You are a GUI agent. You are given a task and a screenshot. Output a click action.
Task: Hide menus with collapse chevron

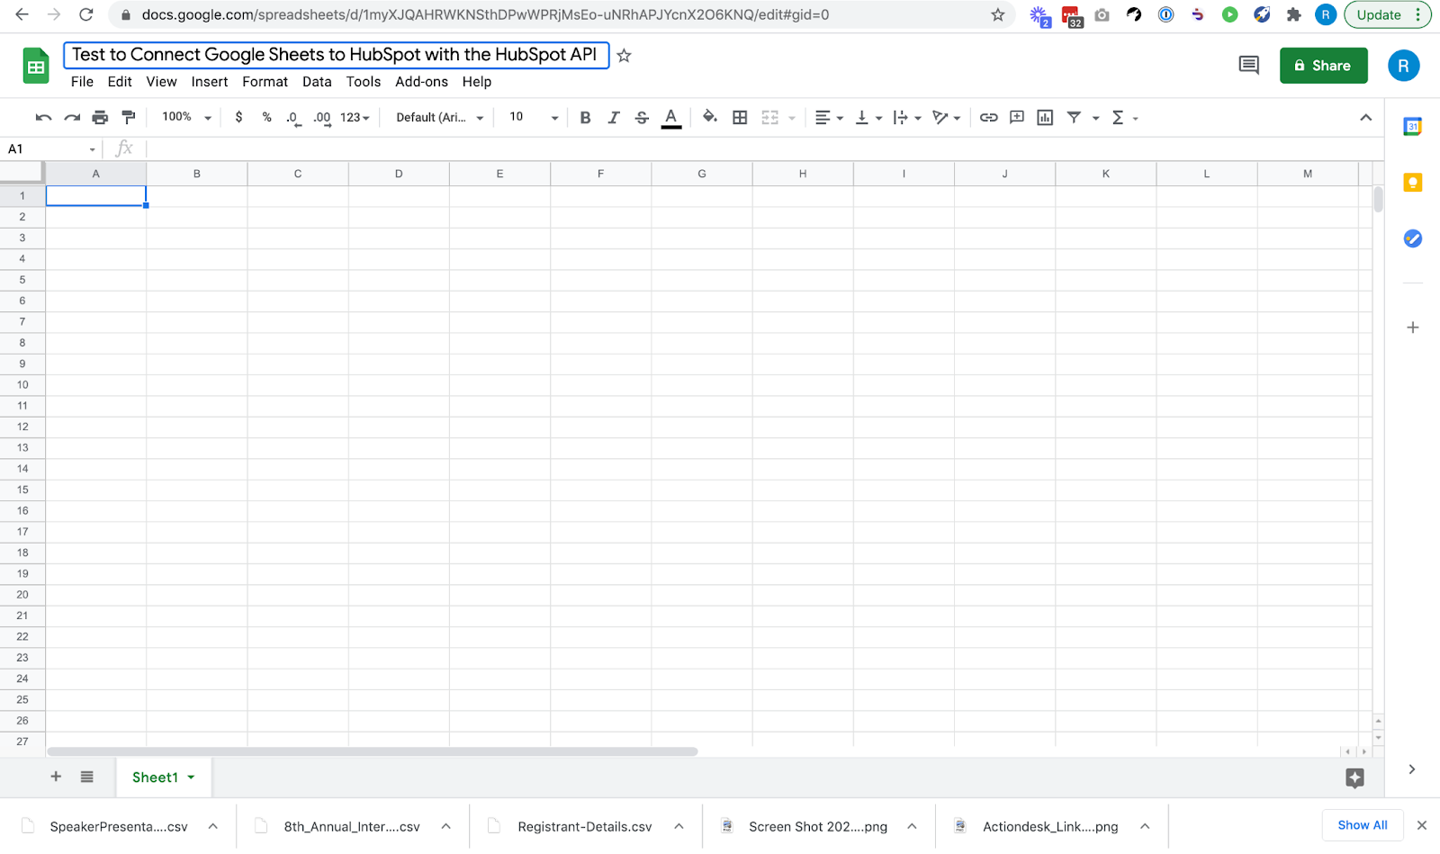click(1365, 118)
